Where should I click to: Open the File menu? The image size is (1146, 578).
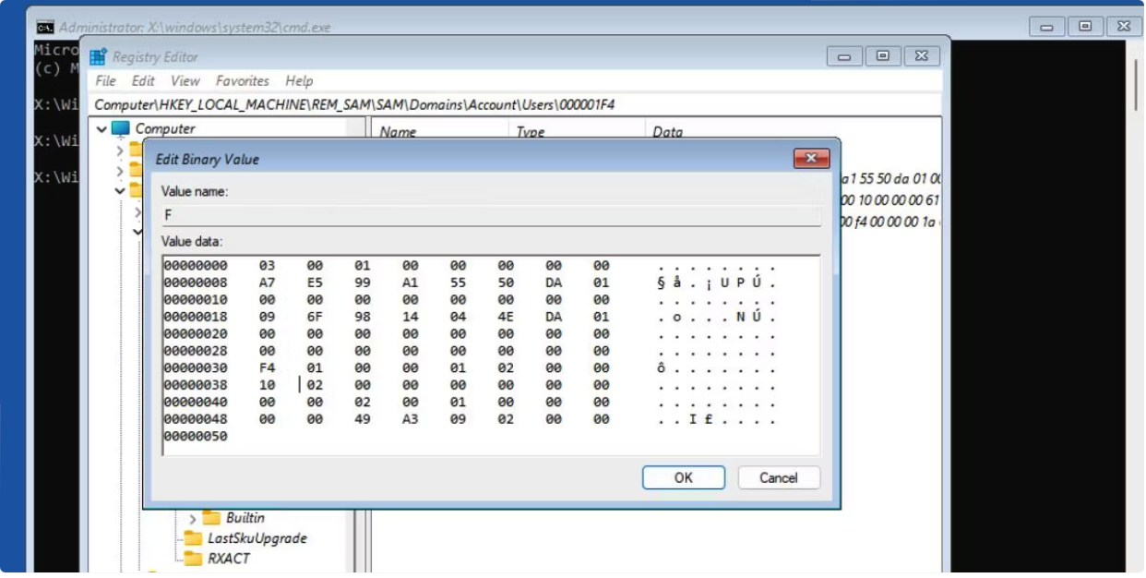point(105,80)
